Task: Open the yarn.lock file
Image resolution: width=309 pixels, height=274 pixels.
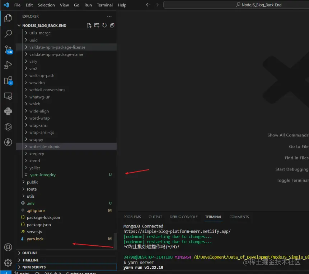Action: [66, 239]
